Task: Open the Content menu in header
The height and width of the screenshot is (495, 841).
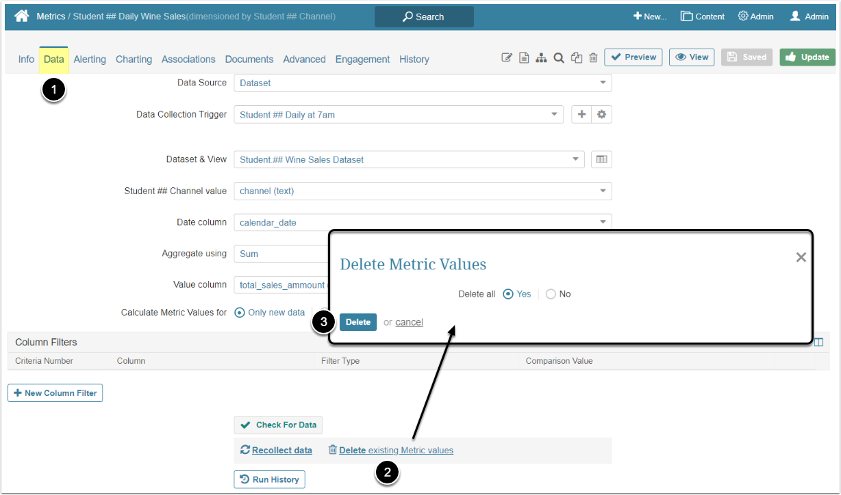Action: pyautogui.click(x=703, y=16)
